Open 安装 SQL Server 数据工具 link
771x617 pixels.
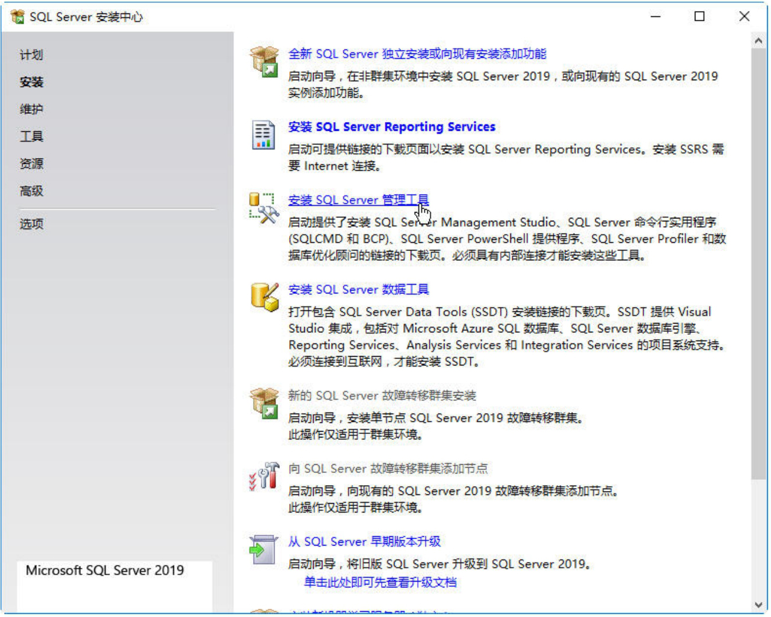(x=358, y=289)
